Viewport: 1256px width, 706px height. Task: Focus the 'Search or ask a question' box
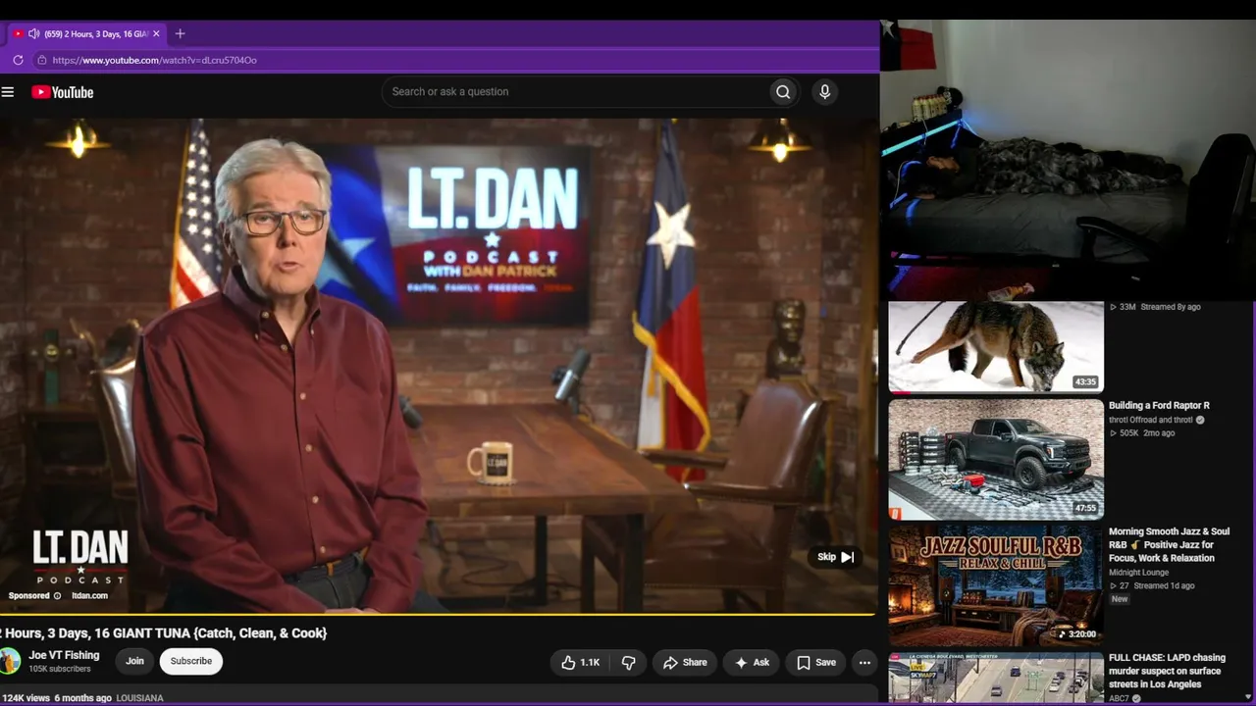[x=575, y=92]
